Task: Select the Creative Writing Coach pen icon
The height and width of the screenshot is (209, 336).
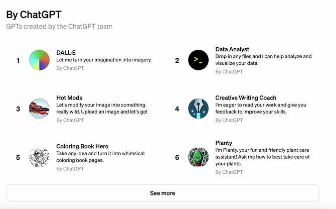Action: coord(198,109)
